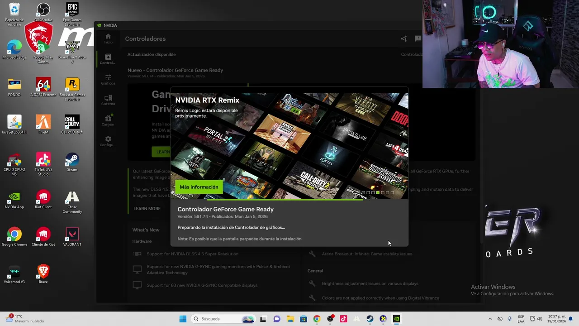Viewport: 579px width, 326px height.
Task: Switch to the Actualización disponible tab
Action: pos(152,54)
